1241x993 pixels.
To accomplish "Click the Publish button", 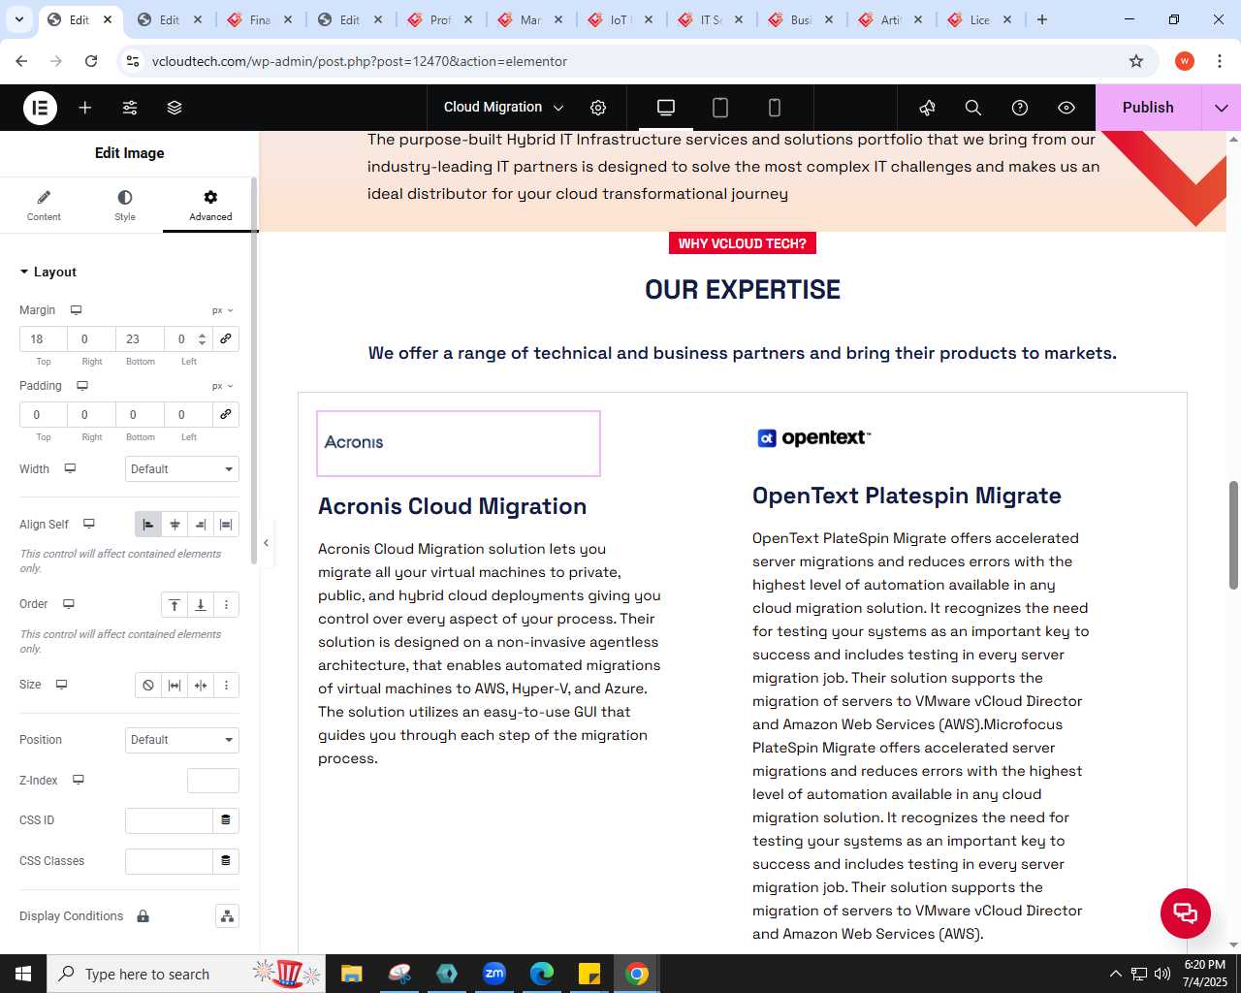I will (x=1148, y=108).
